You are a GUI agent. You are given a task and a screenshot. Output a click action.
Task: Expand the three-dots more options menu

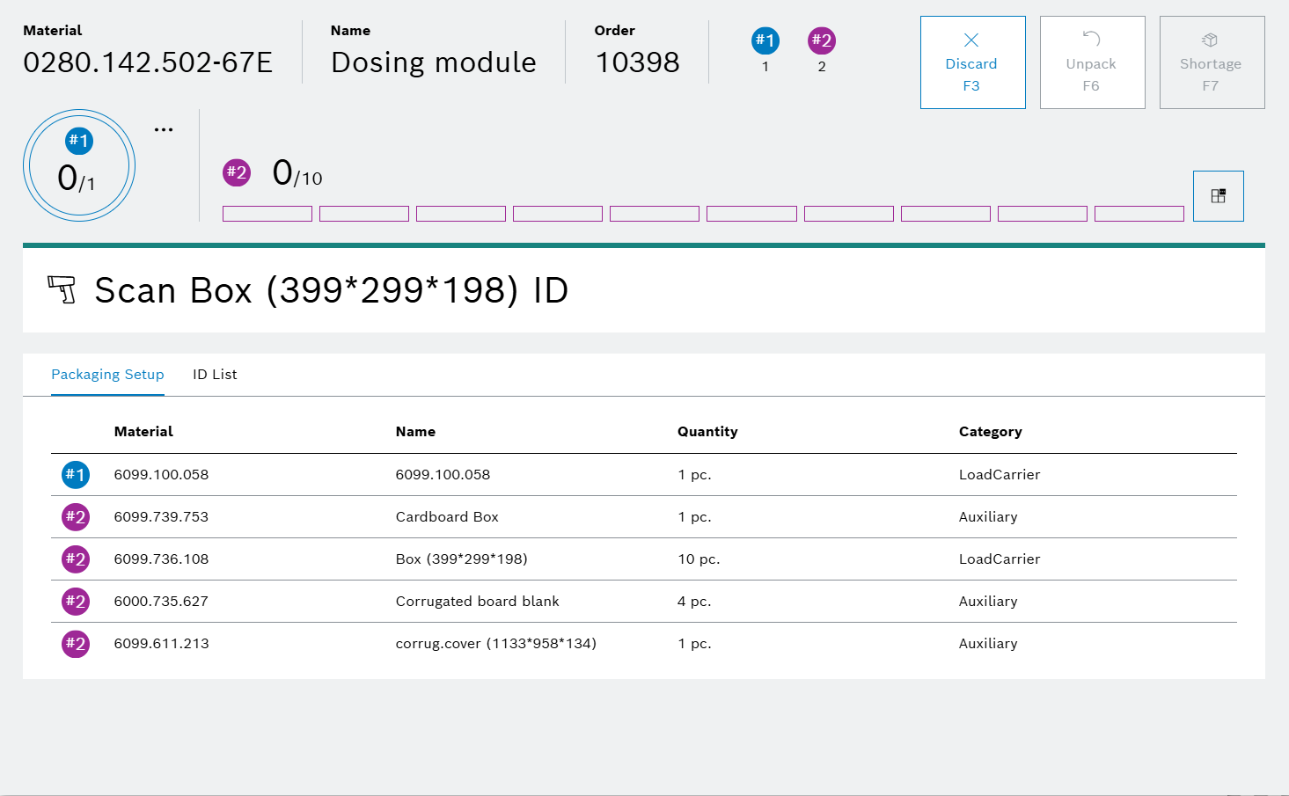click(x=164, y=129)
